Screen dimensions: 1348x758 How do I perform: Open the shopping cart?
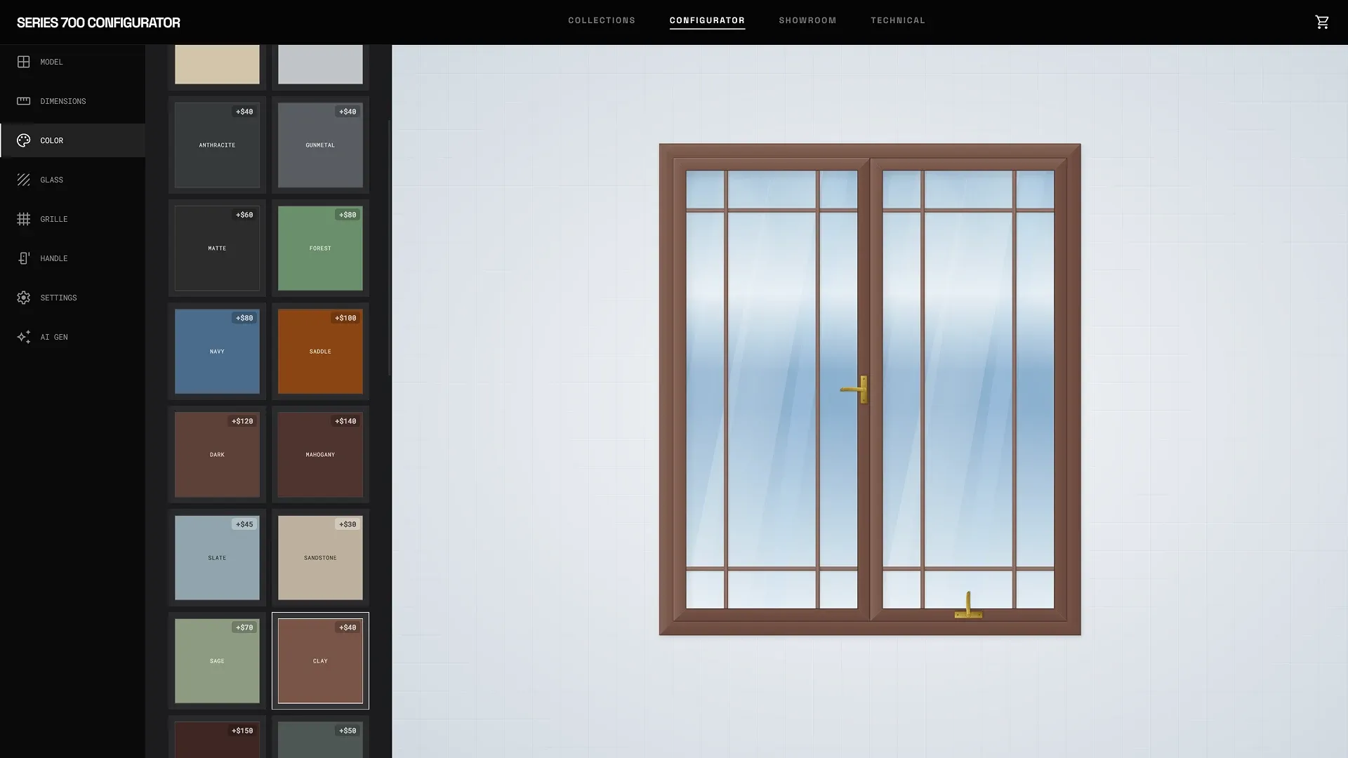point(1322,22)
